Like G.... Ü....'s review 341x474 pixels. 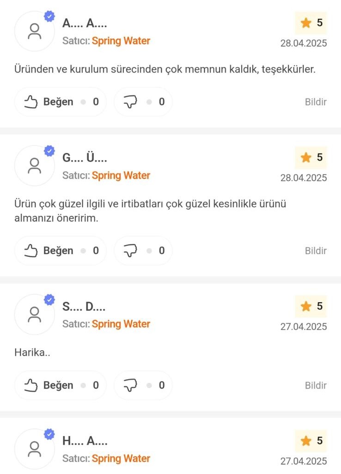click(60, 250)
